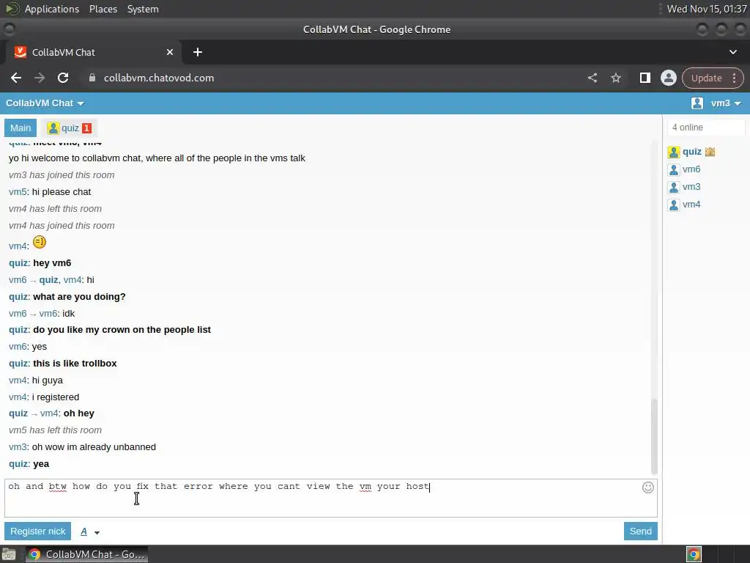Click vm6's avatar in online list
This screenshot has height=563, width=750.
click(x=674, y=169)
